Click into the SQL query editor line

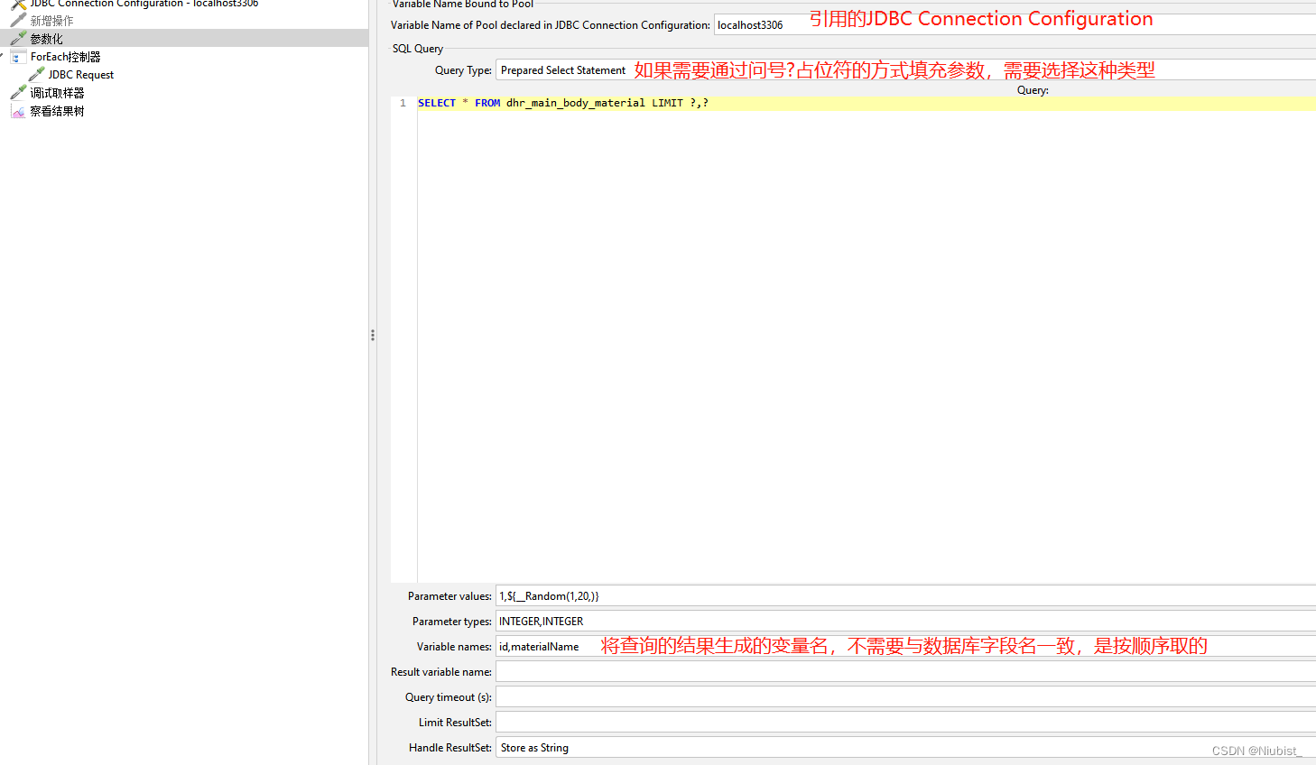tap(867, 104)
